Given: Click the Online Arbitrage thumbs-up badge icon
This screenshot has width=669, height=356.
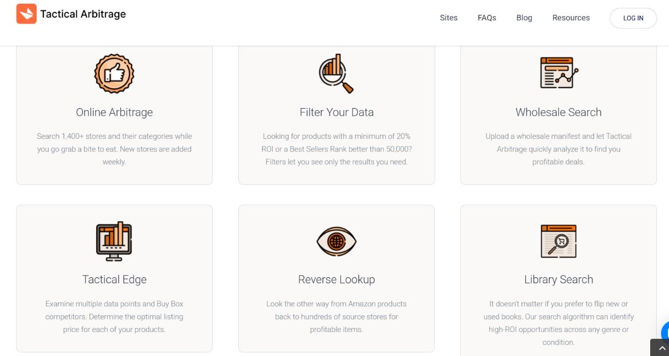Looking at the screenshot, I should tap(114, 74).
